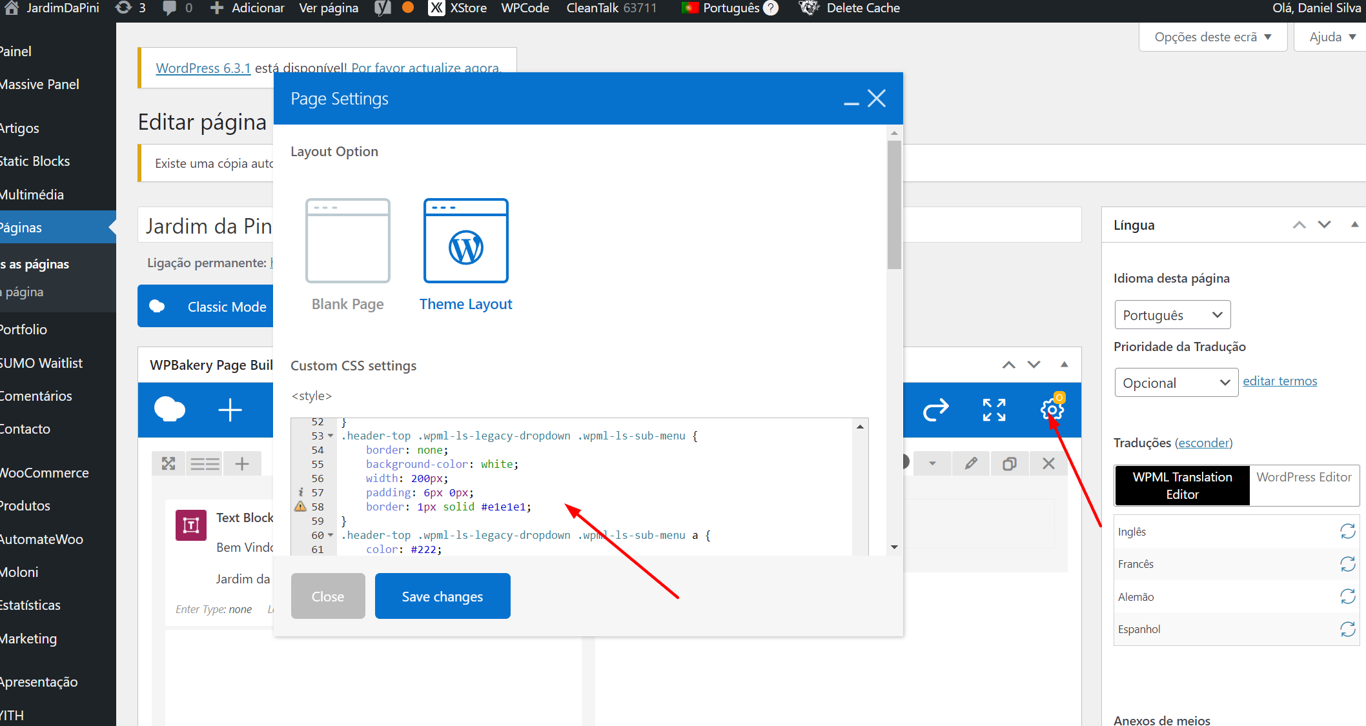Click the row edit pencil icon

[971, 463]
